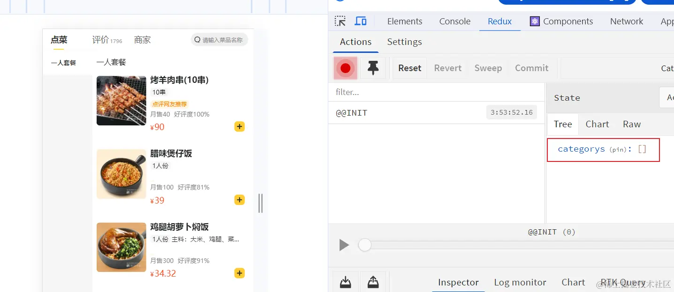The image size is (674, 292).
Task: Click the chicken leg rice dish thumbnail
Action: pos(121,247)
